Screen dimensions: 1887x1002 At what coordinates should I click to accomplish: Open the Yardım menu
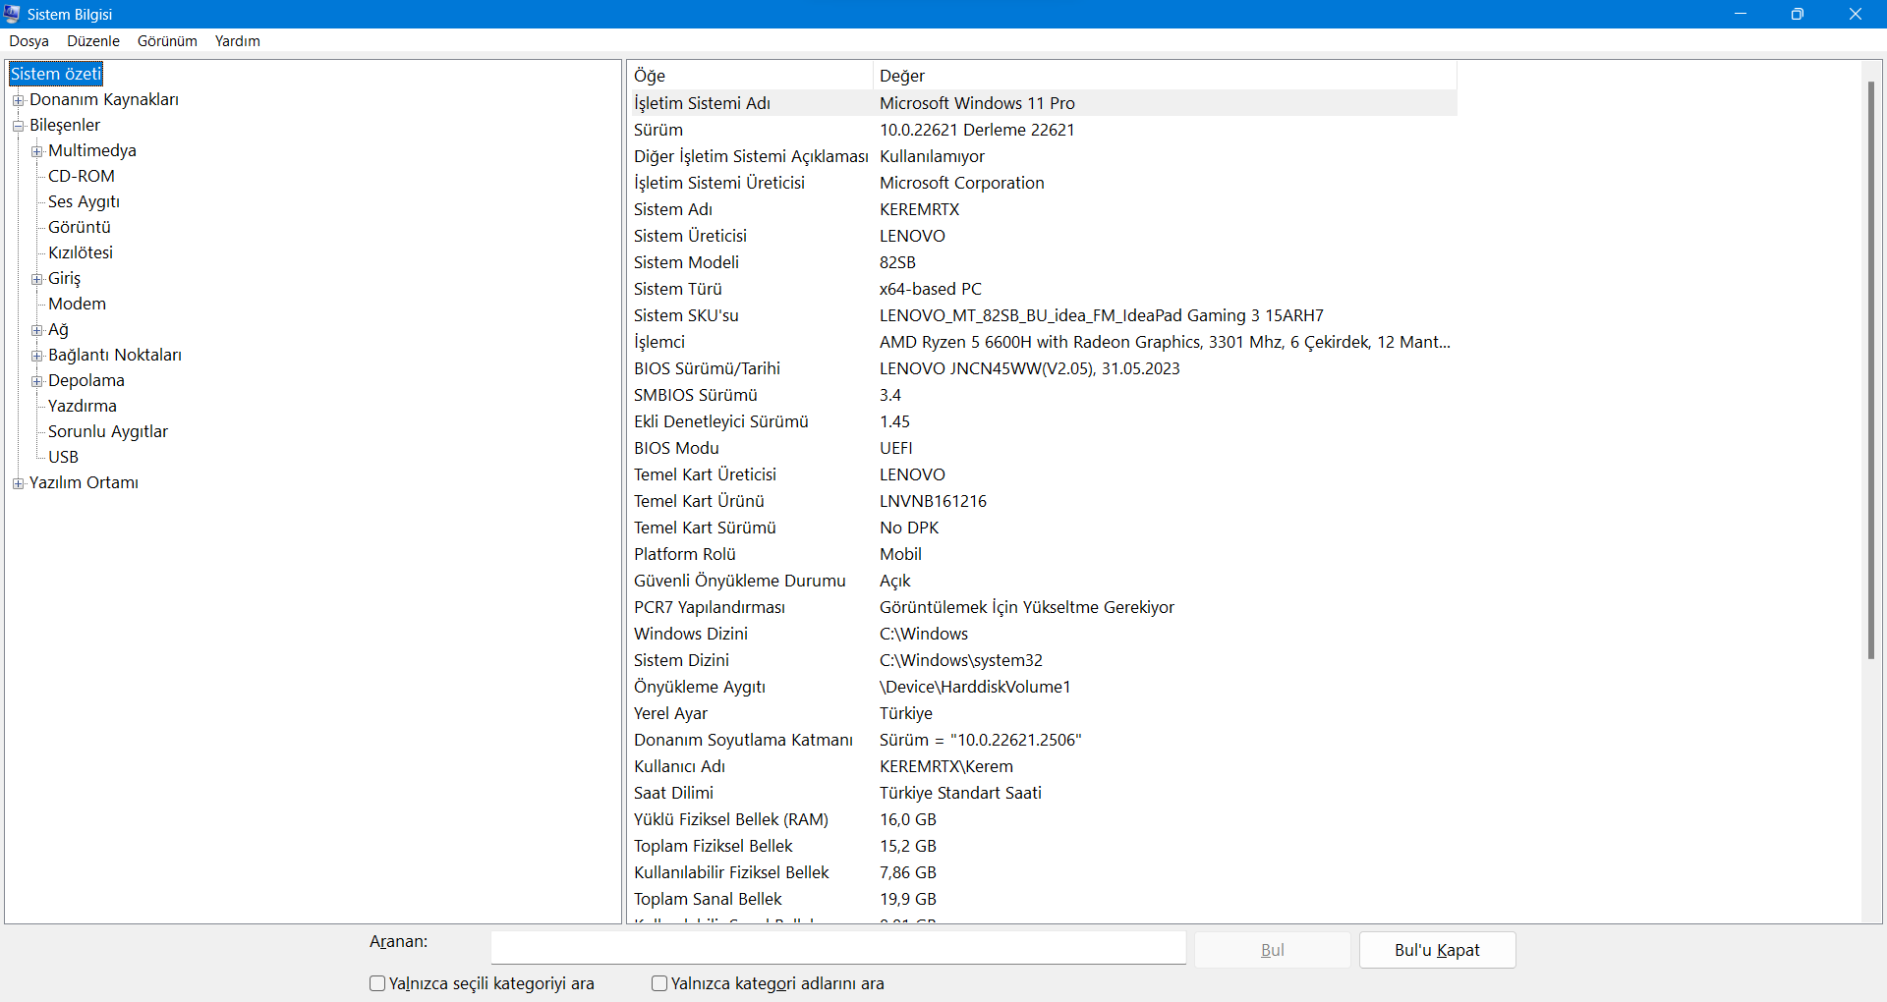[238, 41]
